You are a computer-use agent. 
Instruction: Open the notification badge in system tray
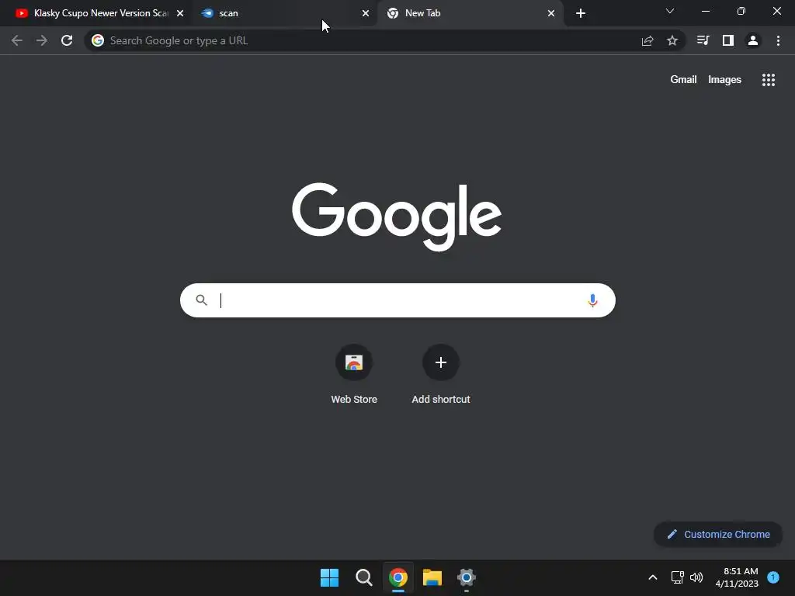pyautogui.click(x=773, y=577)
